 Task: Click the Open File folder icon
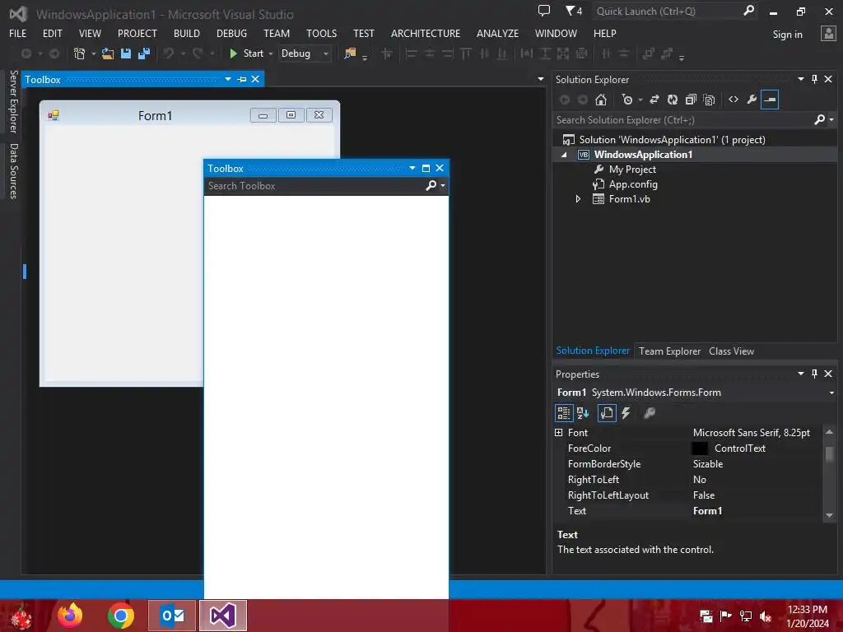pyautogui.click(x=108, y=53)
